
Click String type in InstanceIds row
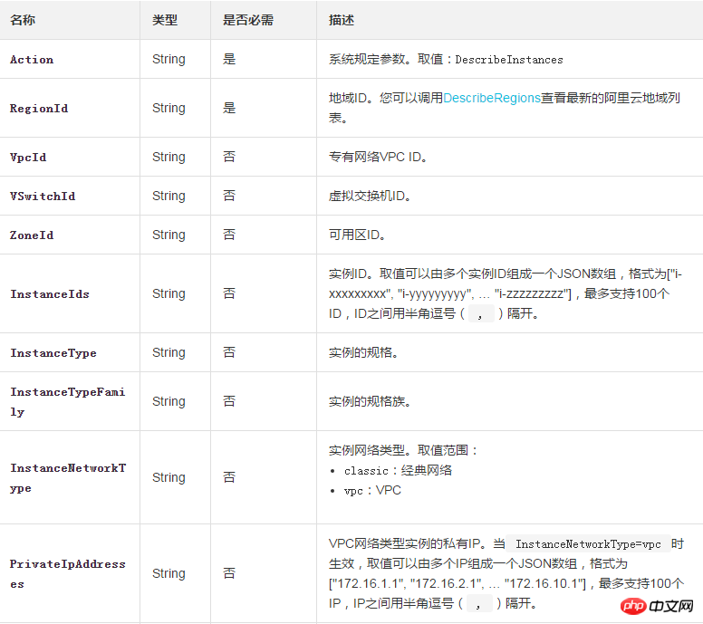click(169, 293)
